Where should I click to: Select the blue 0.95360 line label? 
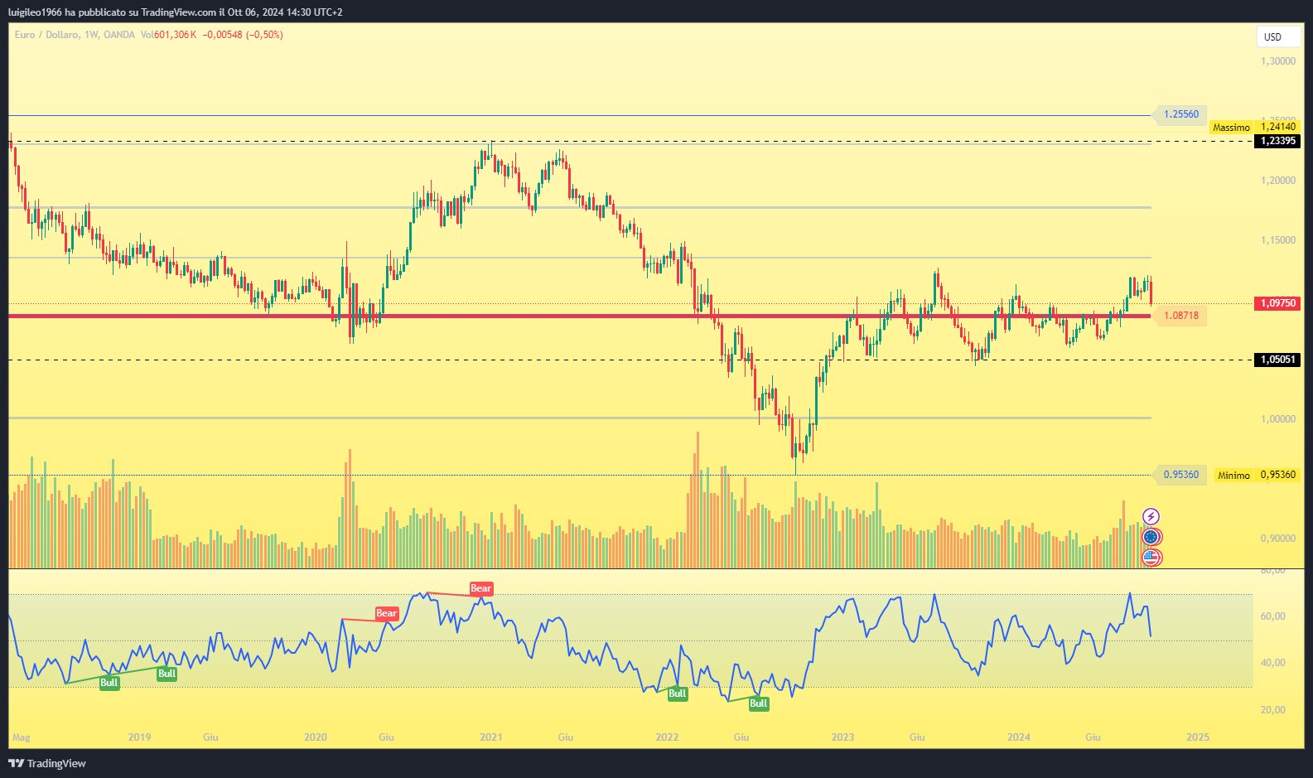coord(1180,475)
